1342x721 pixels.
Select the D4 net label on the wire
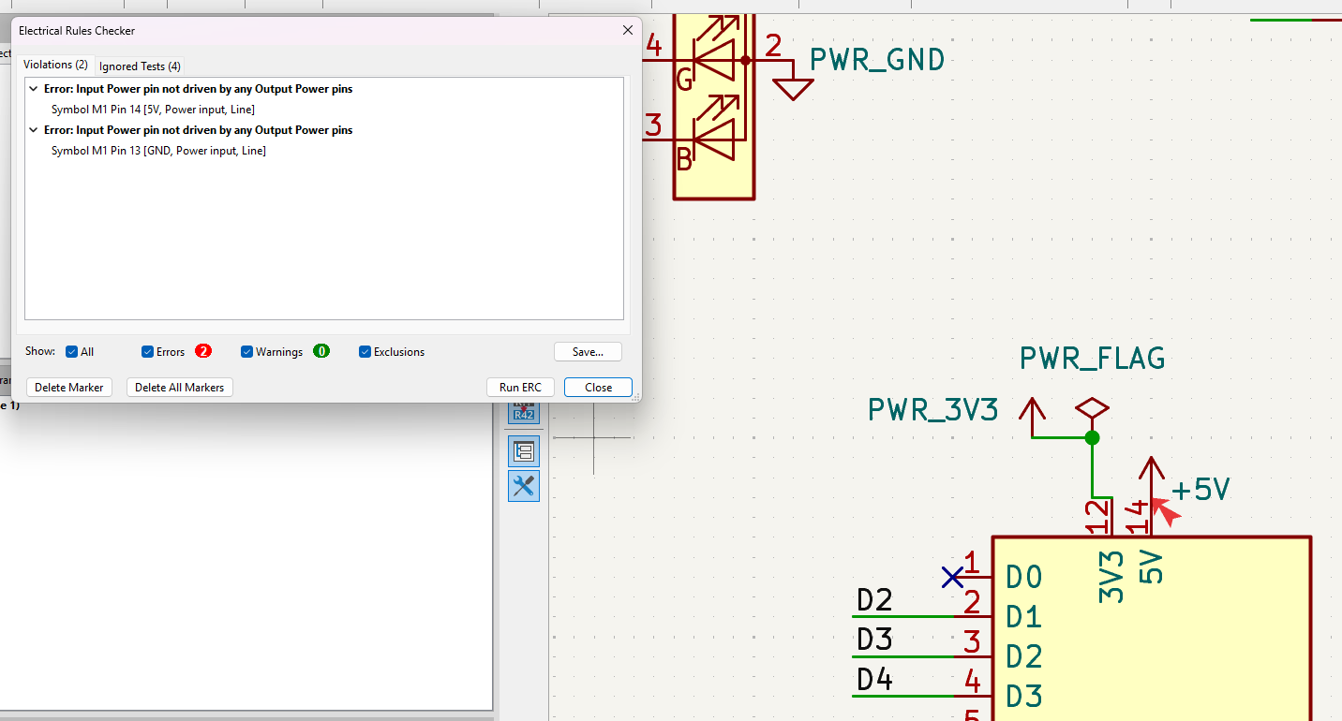(875, 679)
